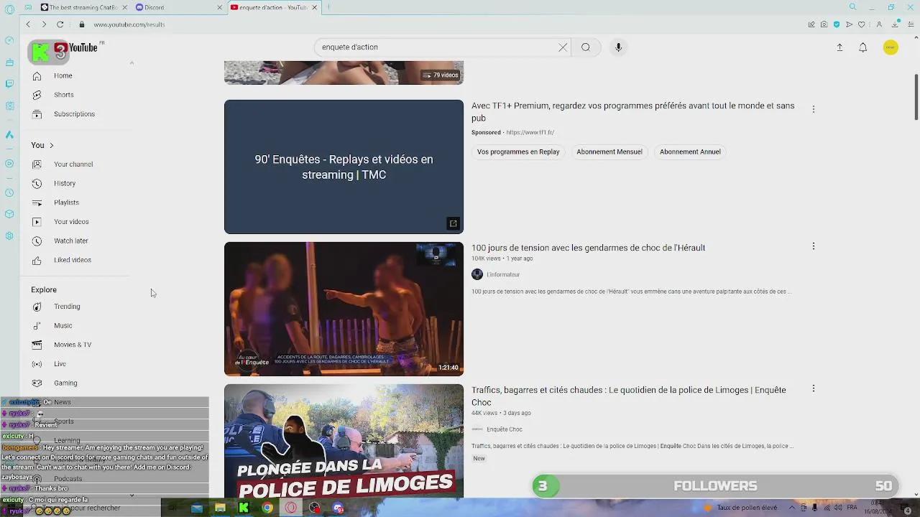This screenshot has height=517, width=920.
Task: Add page to bookmarks with heart icon
Action: [x=862, y=24]
